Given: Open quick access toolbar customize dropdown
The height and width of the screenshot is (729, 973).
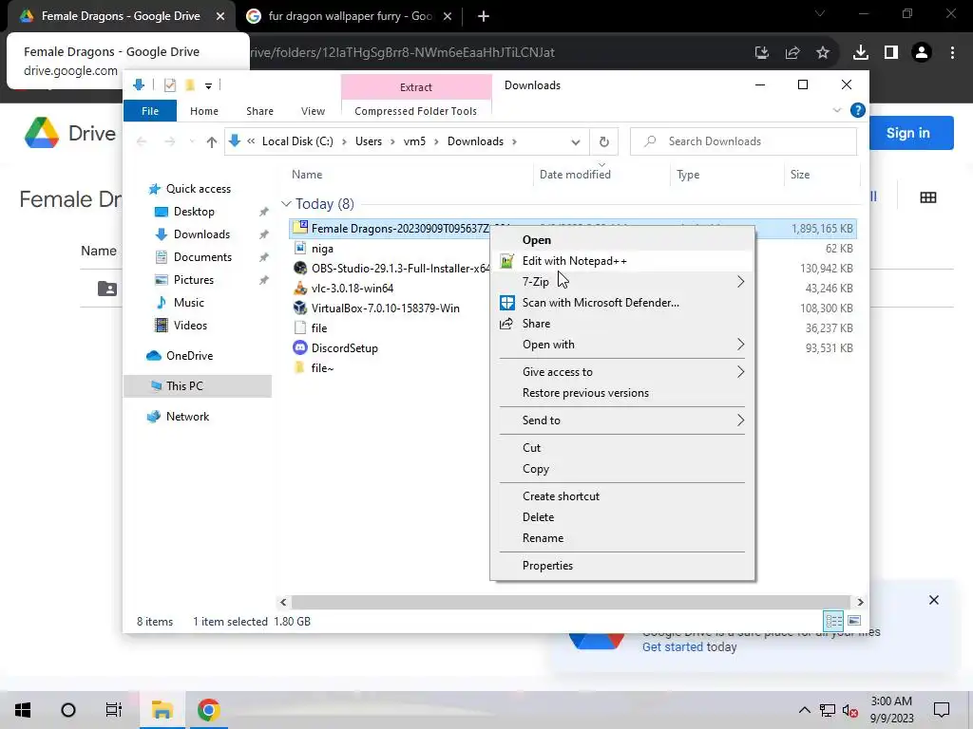Looking at the screenshot, I should [208, 85].
